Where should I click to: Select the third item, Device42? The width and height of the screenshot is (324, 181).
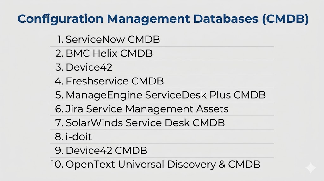89,67
